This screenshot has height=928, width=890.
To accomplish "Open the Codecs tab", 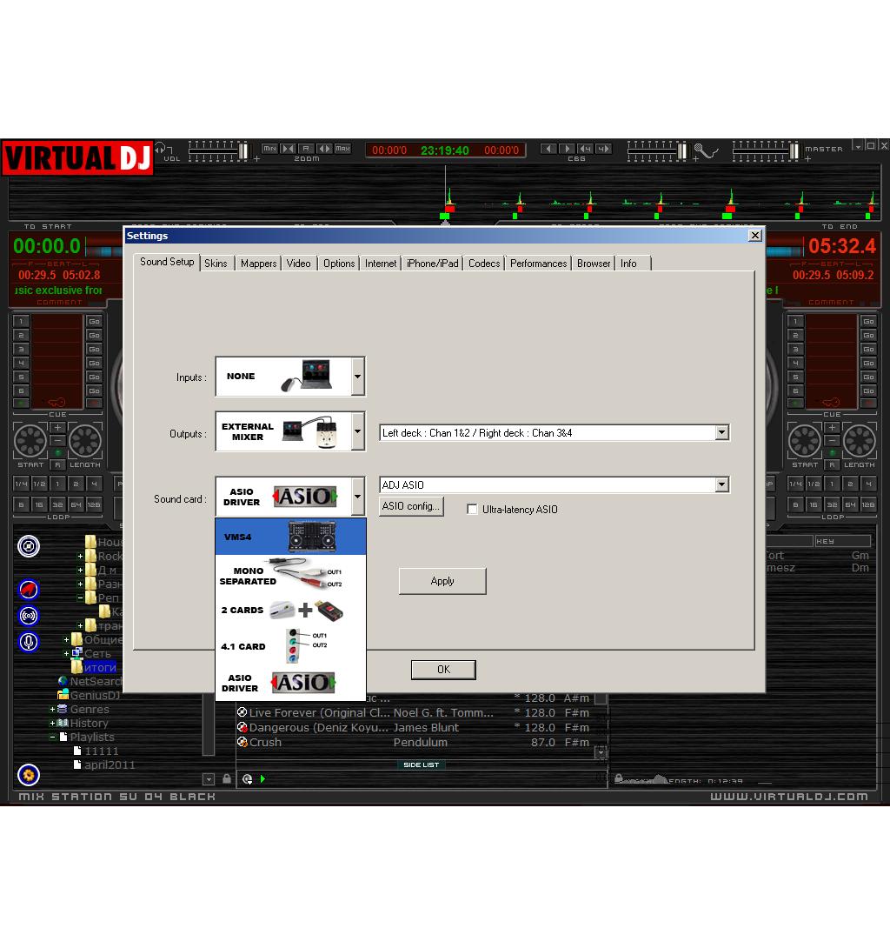I will coord(484,264).
